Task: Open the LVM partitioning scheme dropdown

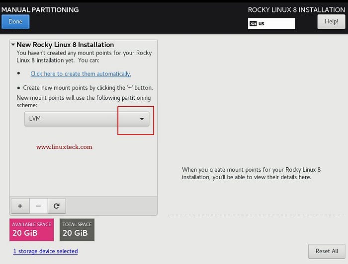Action: (x=87, y=119)
